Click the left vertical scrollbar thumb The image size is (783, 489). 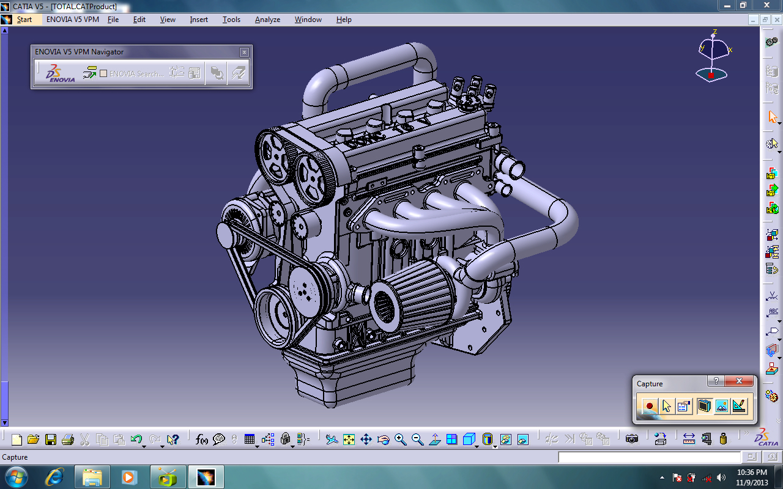point(4,400)
